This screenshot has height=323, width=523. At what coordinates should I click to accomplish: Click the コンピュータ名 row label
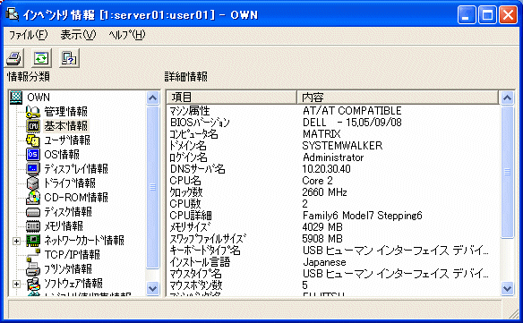(x=193, y=134)
